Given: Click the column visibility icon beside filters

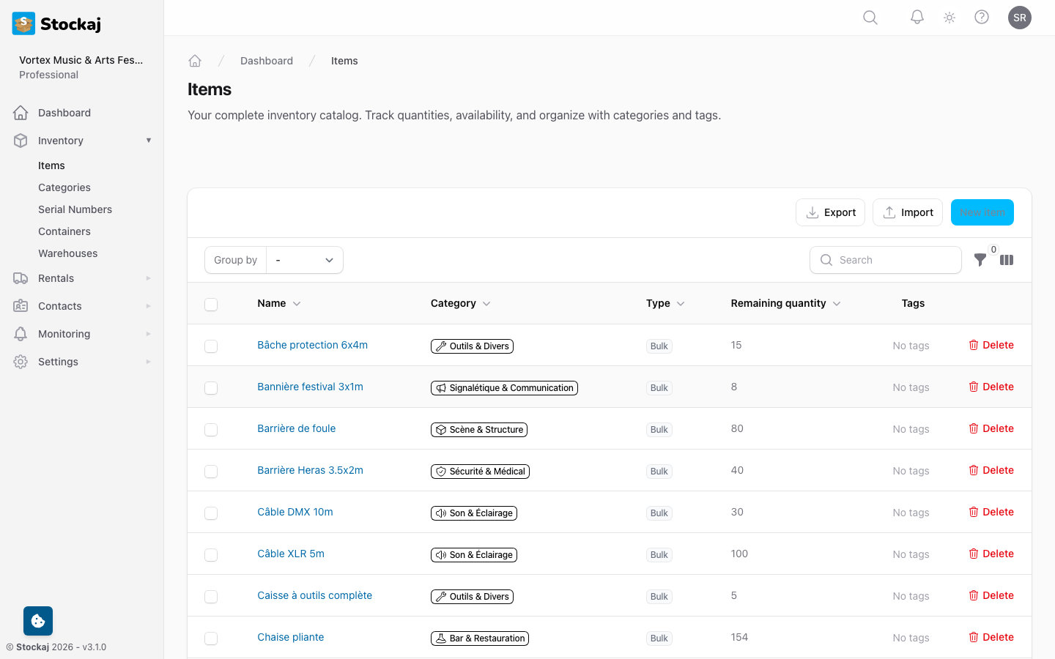Looking at the screenshot, I should tap(1007, 260).
